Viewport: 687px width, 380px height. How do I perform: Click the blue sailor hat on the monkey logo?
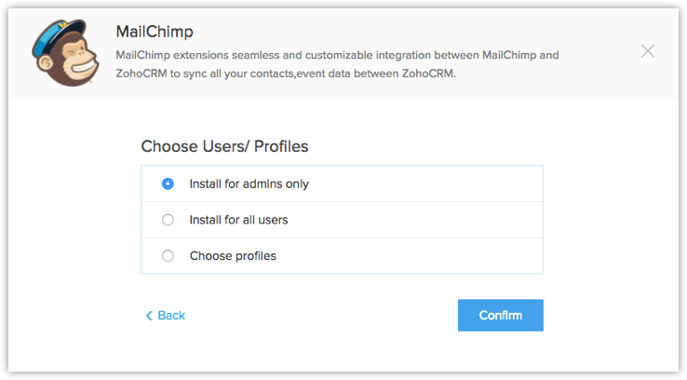point(57,36)
